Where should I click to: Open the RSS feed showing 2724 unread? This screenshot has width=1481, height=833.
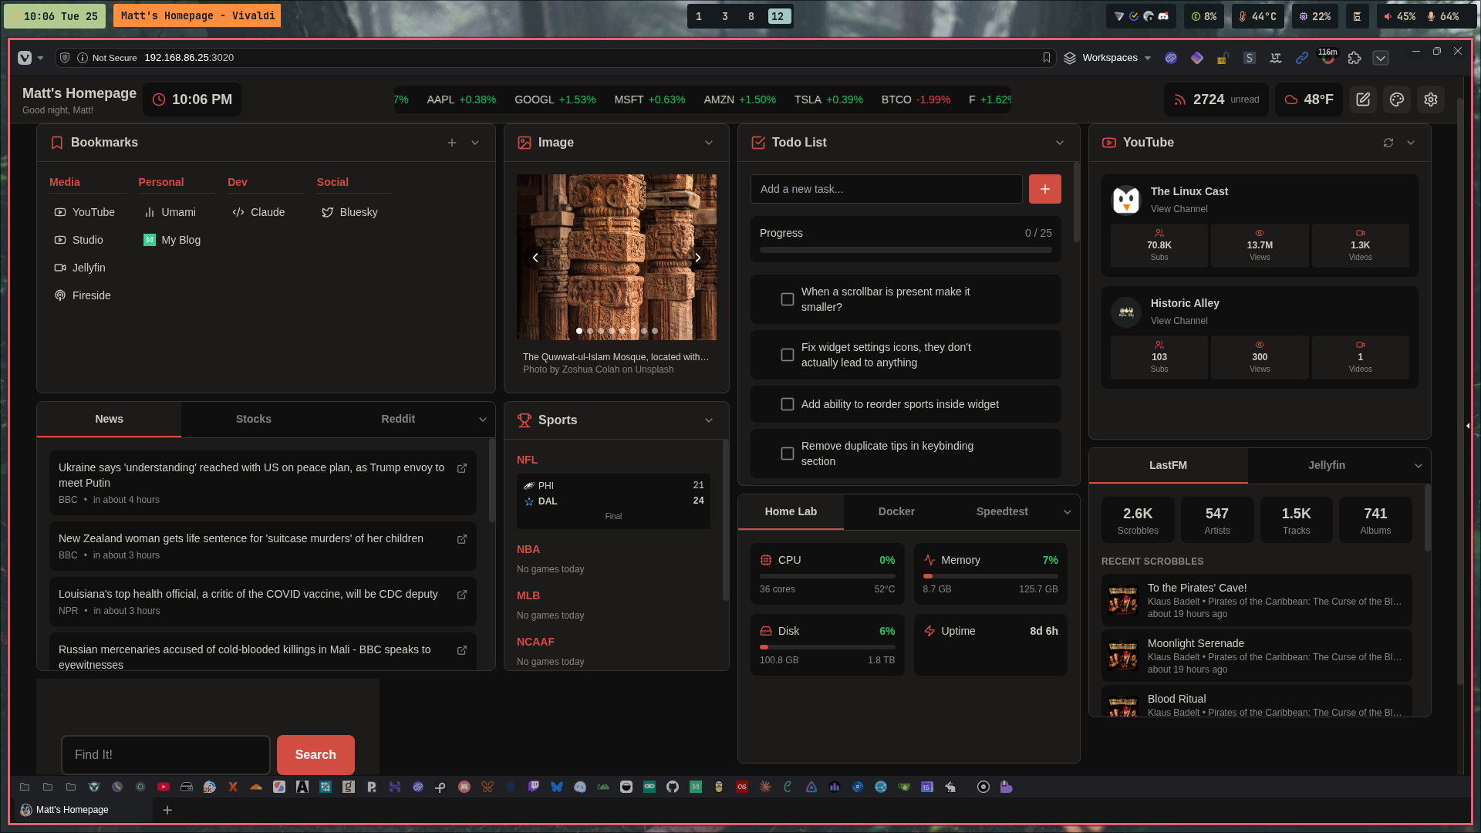point(1216,99)
